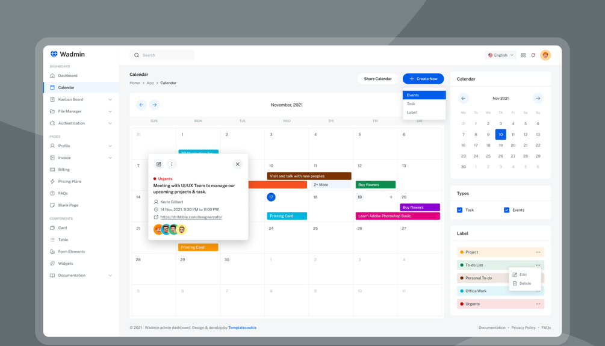605x346 pixels.
Task: Click the Share Calendar button
Action: [377, 79]
